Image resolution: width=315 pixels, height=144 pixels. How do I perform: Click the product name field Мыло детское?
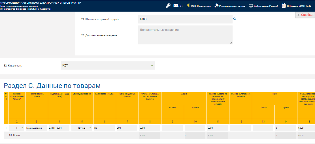click(x=36, y=128)
